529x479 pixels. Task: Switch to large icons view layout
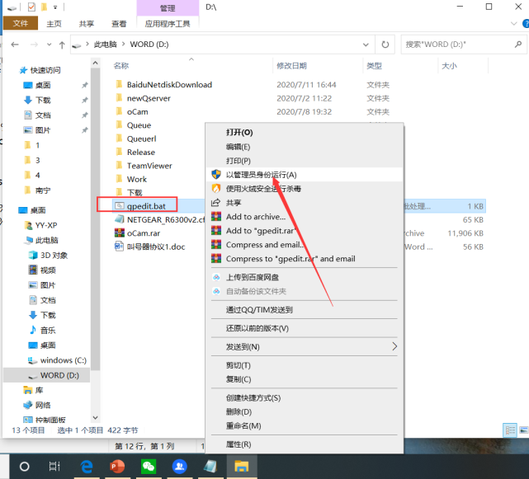tap(524, 430)
